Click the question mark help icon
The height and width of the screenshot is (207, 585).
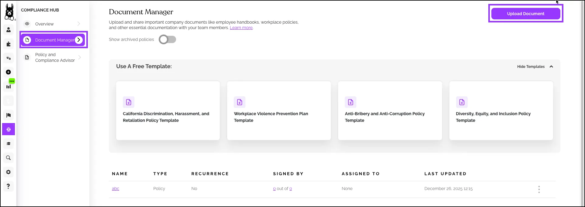click(9, 186)
